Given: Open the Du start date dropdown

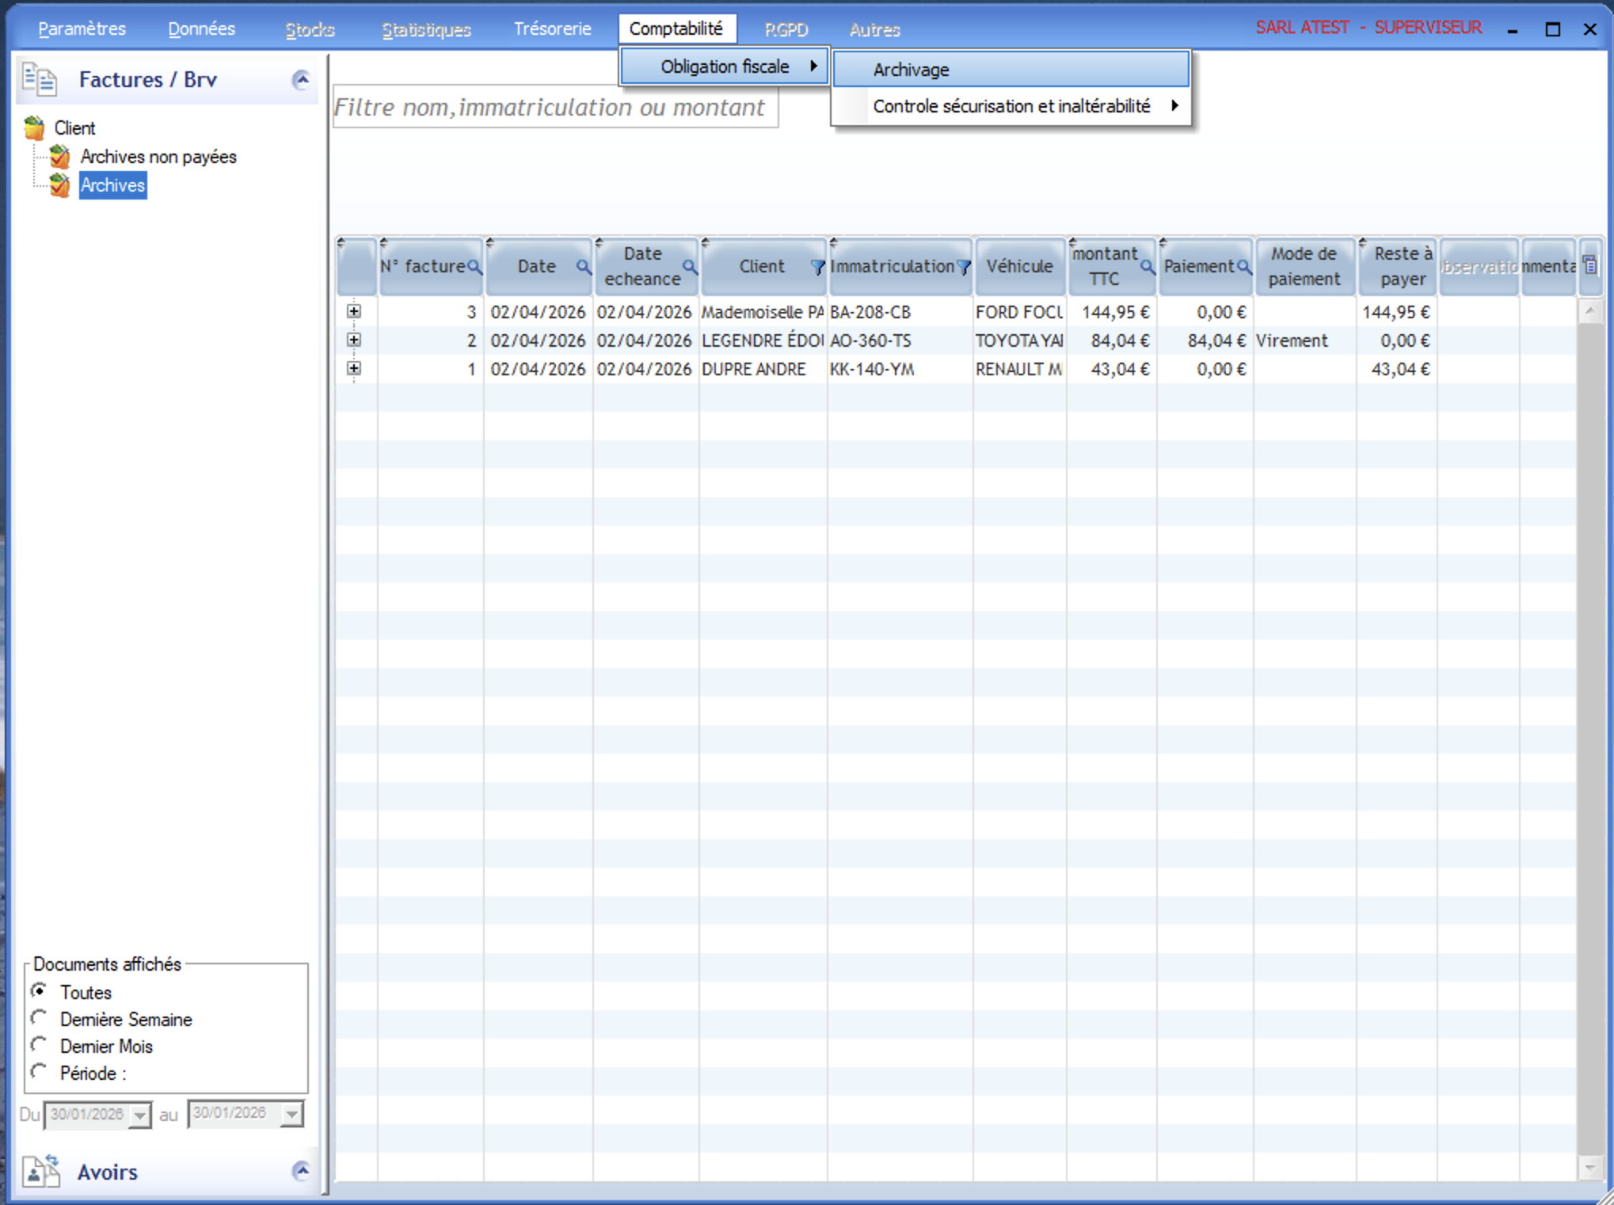Looking at the screenshot, I should 140,1116.
